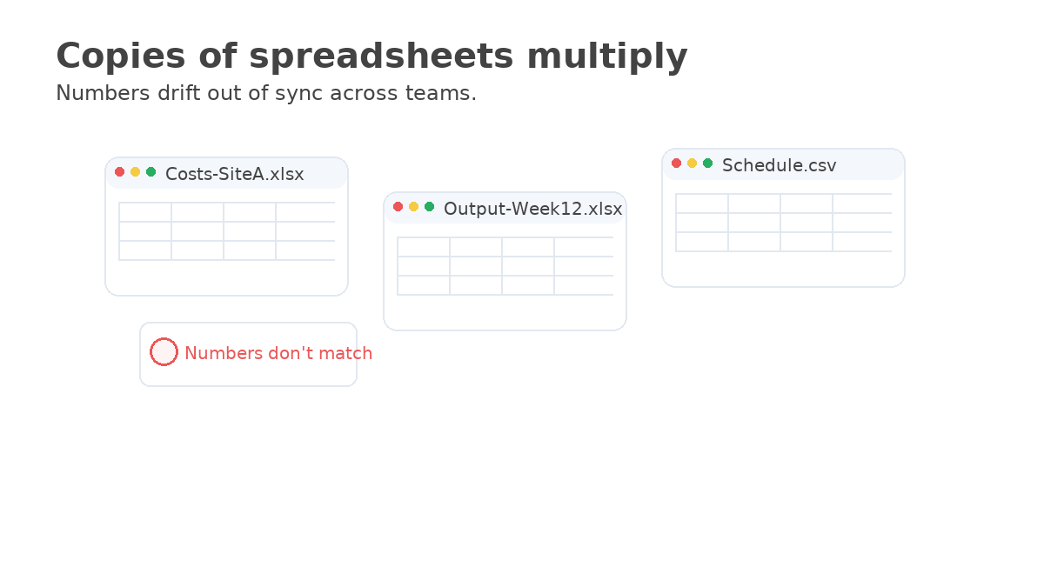Close the Output-Week12.xlsx window with red dot
Image resolution: width=1044 pixels, height=587 pixels.
(x=398, y=207)
